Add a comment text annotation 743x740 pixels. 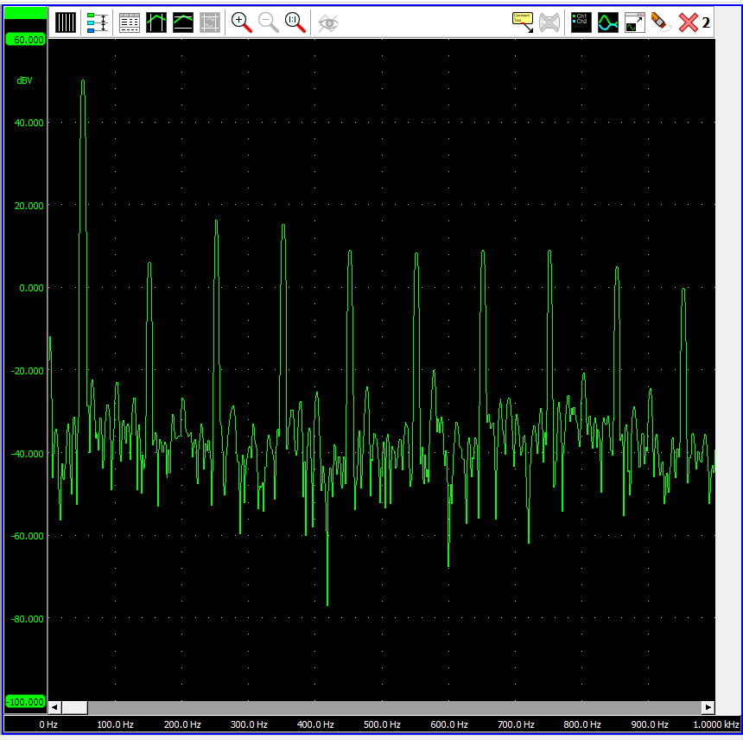pyautogui.click(x=523, y=22)
